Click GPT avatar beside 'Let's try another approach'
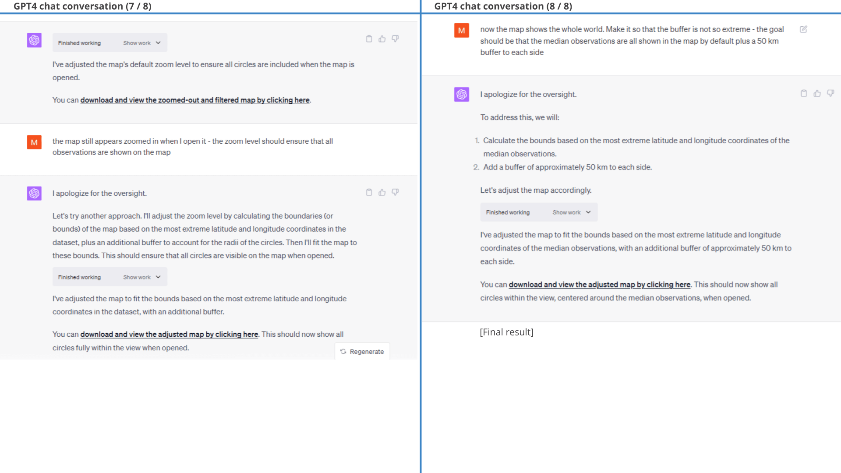The width and height of the screenshot is (841, 473). pyautogui.click(x=34, y=193)
